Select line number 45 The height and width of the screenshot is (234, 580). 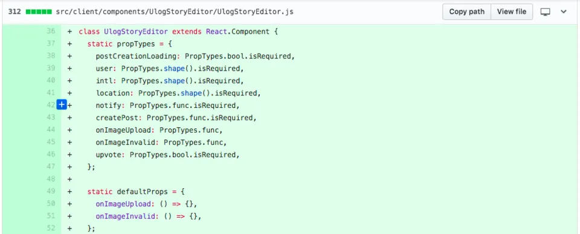pos(51,142)
